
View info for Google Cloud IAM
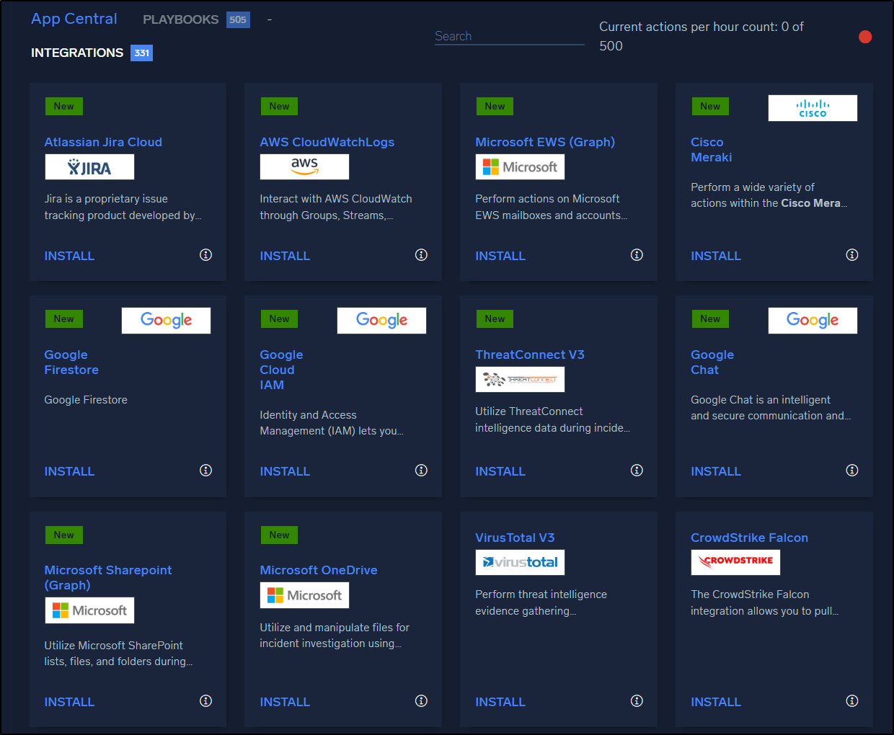(x=421, y=470)
